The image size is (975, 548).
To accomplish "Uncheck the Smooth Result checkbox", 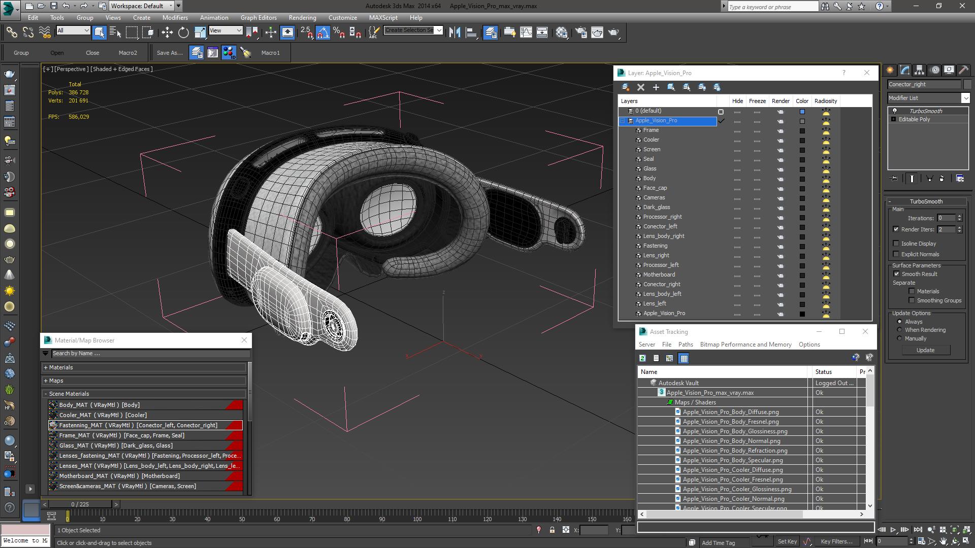I will [896, 274].
